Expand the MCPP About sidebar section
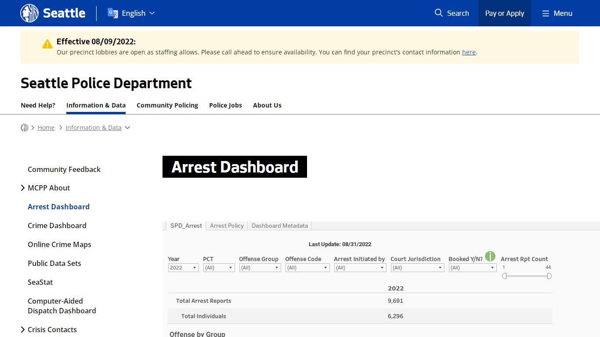600x337 pixels. [23, 188]
